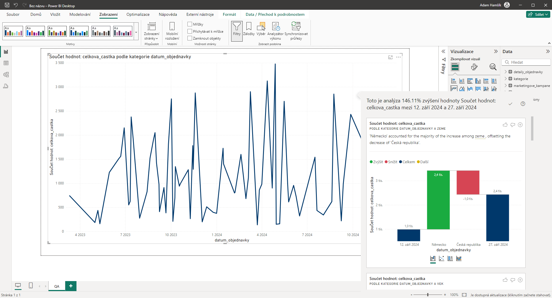Switch to table view in left sidebar
The height and width of the screenshot is (298, 552).
coord(6,63)
